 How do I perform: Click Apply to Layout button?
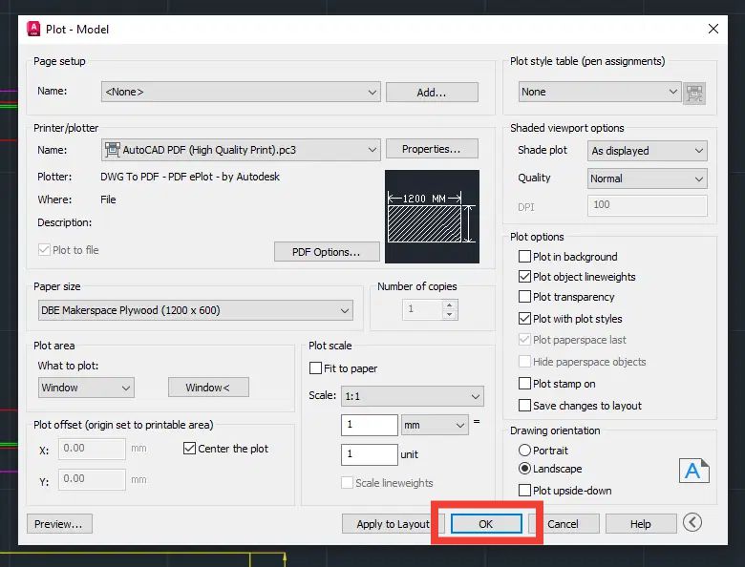(393, 524)
